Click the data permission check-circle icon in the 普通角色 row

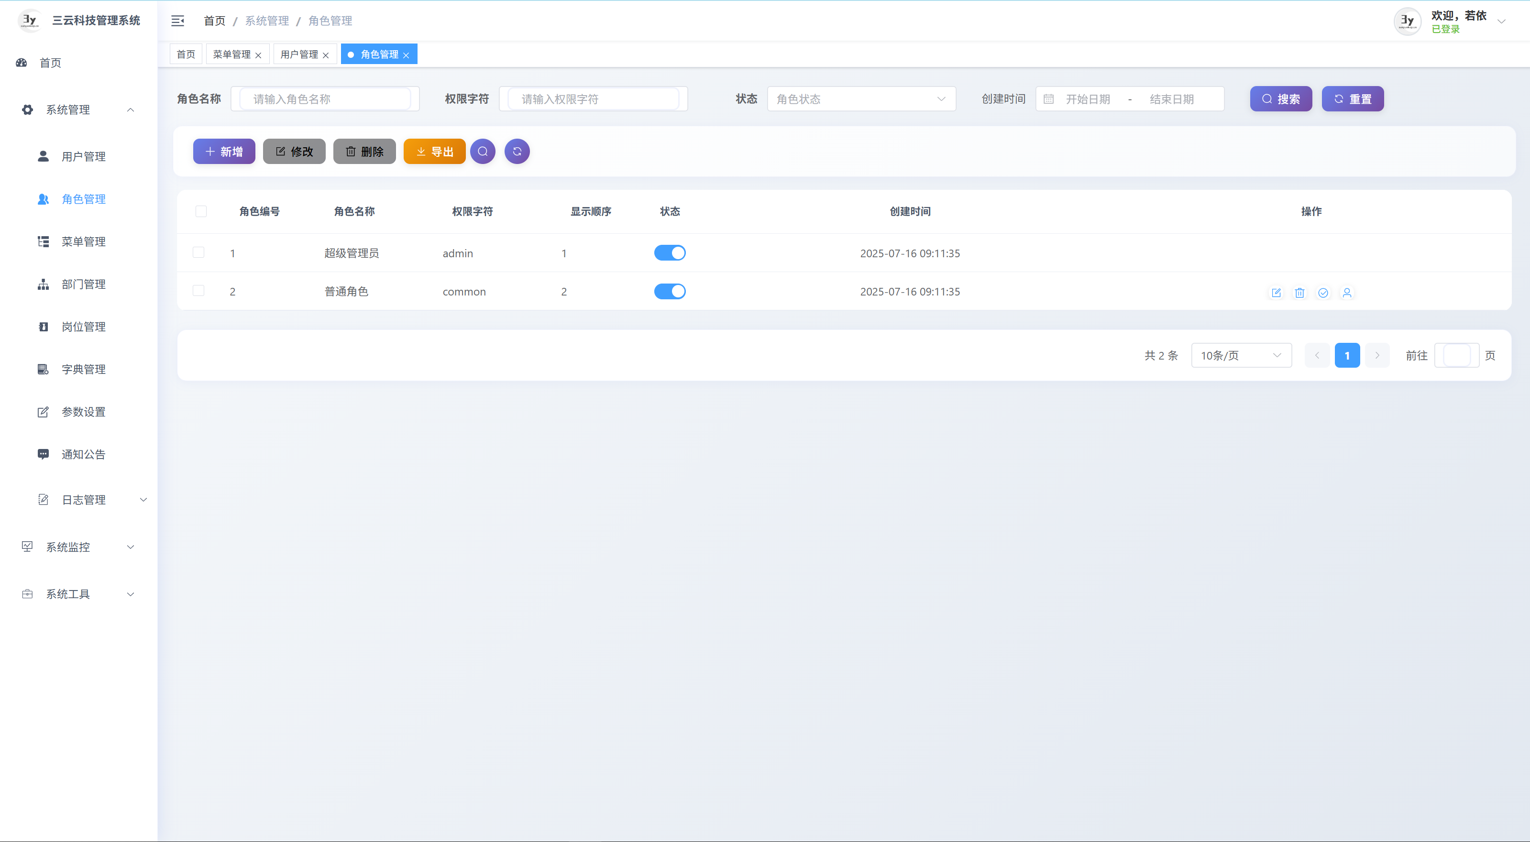1323,293
